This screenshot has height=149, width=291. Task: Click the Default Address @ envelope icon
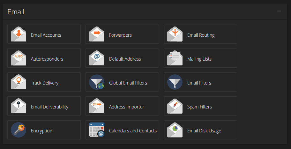[96, 58]
